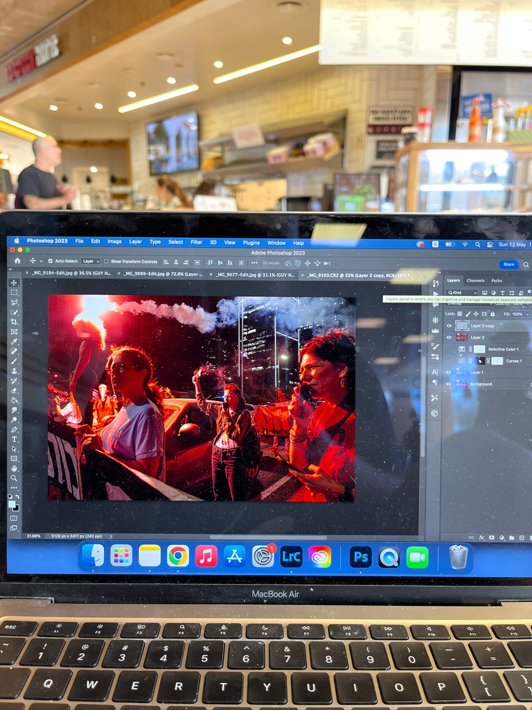Open the Brush Settings panel icon
This screenshot has width=532, height=710.
(x=435, y=347)
